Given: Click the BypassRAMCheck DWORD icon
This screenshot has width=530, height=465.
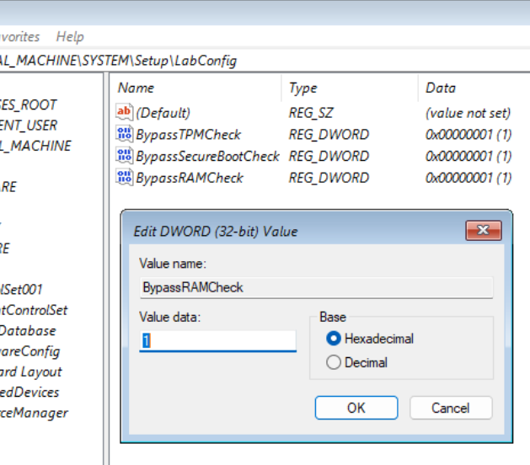Looking at the screenshot, I should click(x=124, y=178).
